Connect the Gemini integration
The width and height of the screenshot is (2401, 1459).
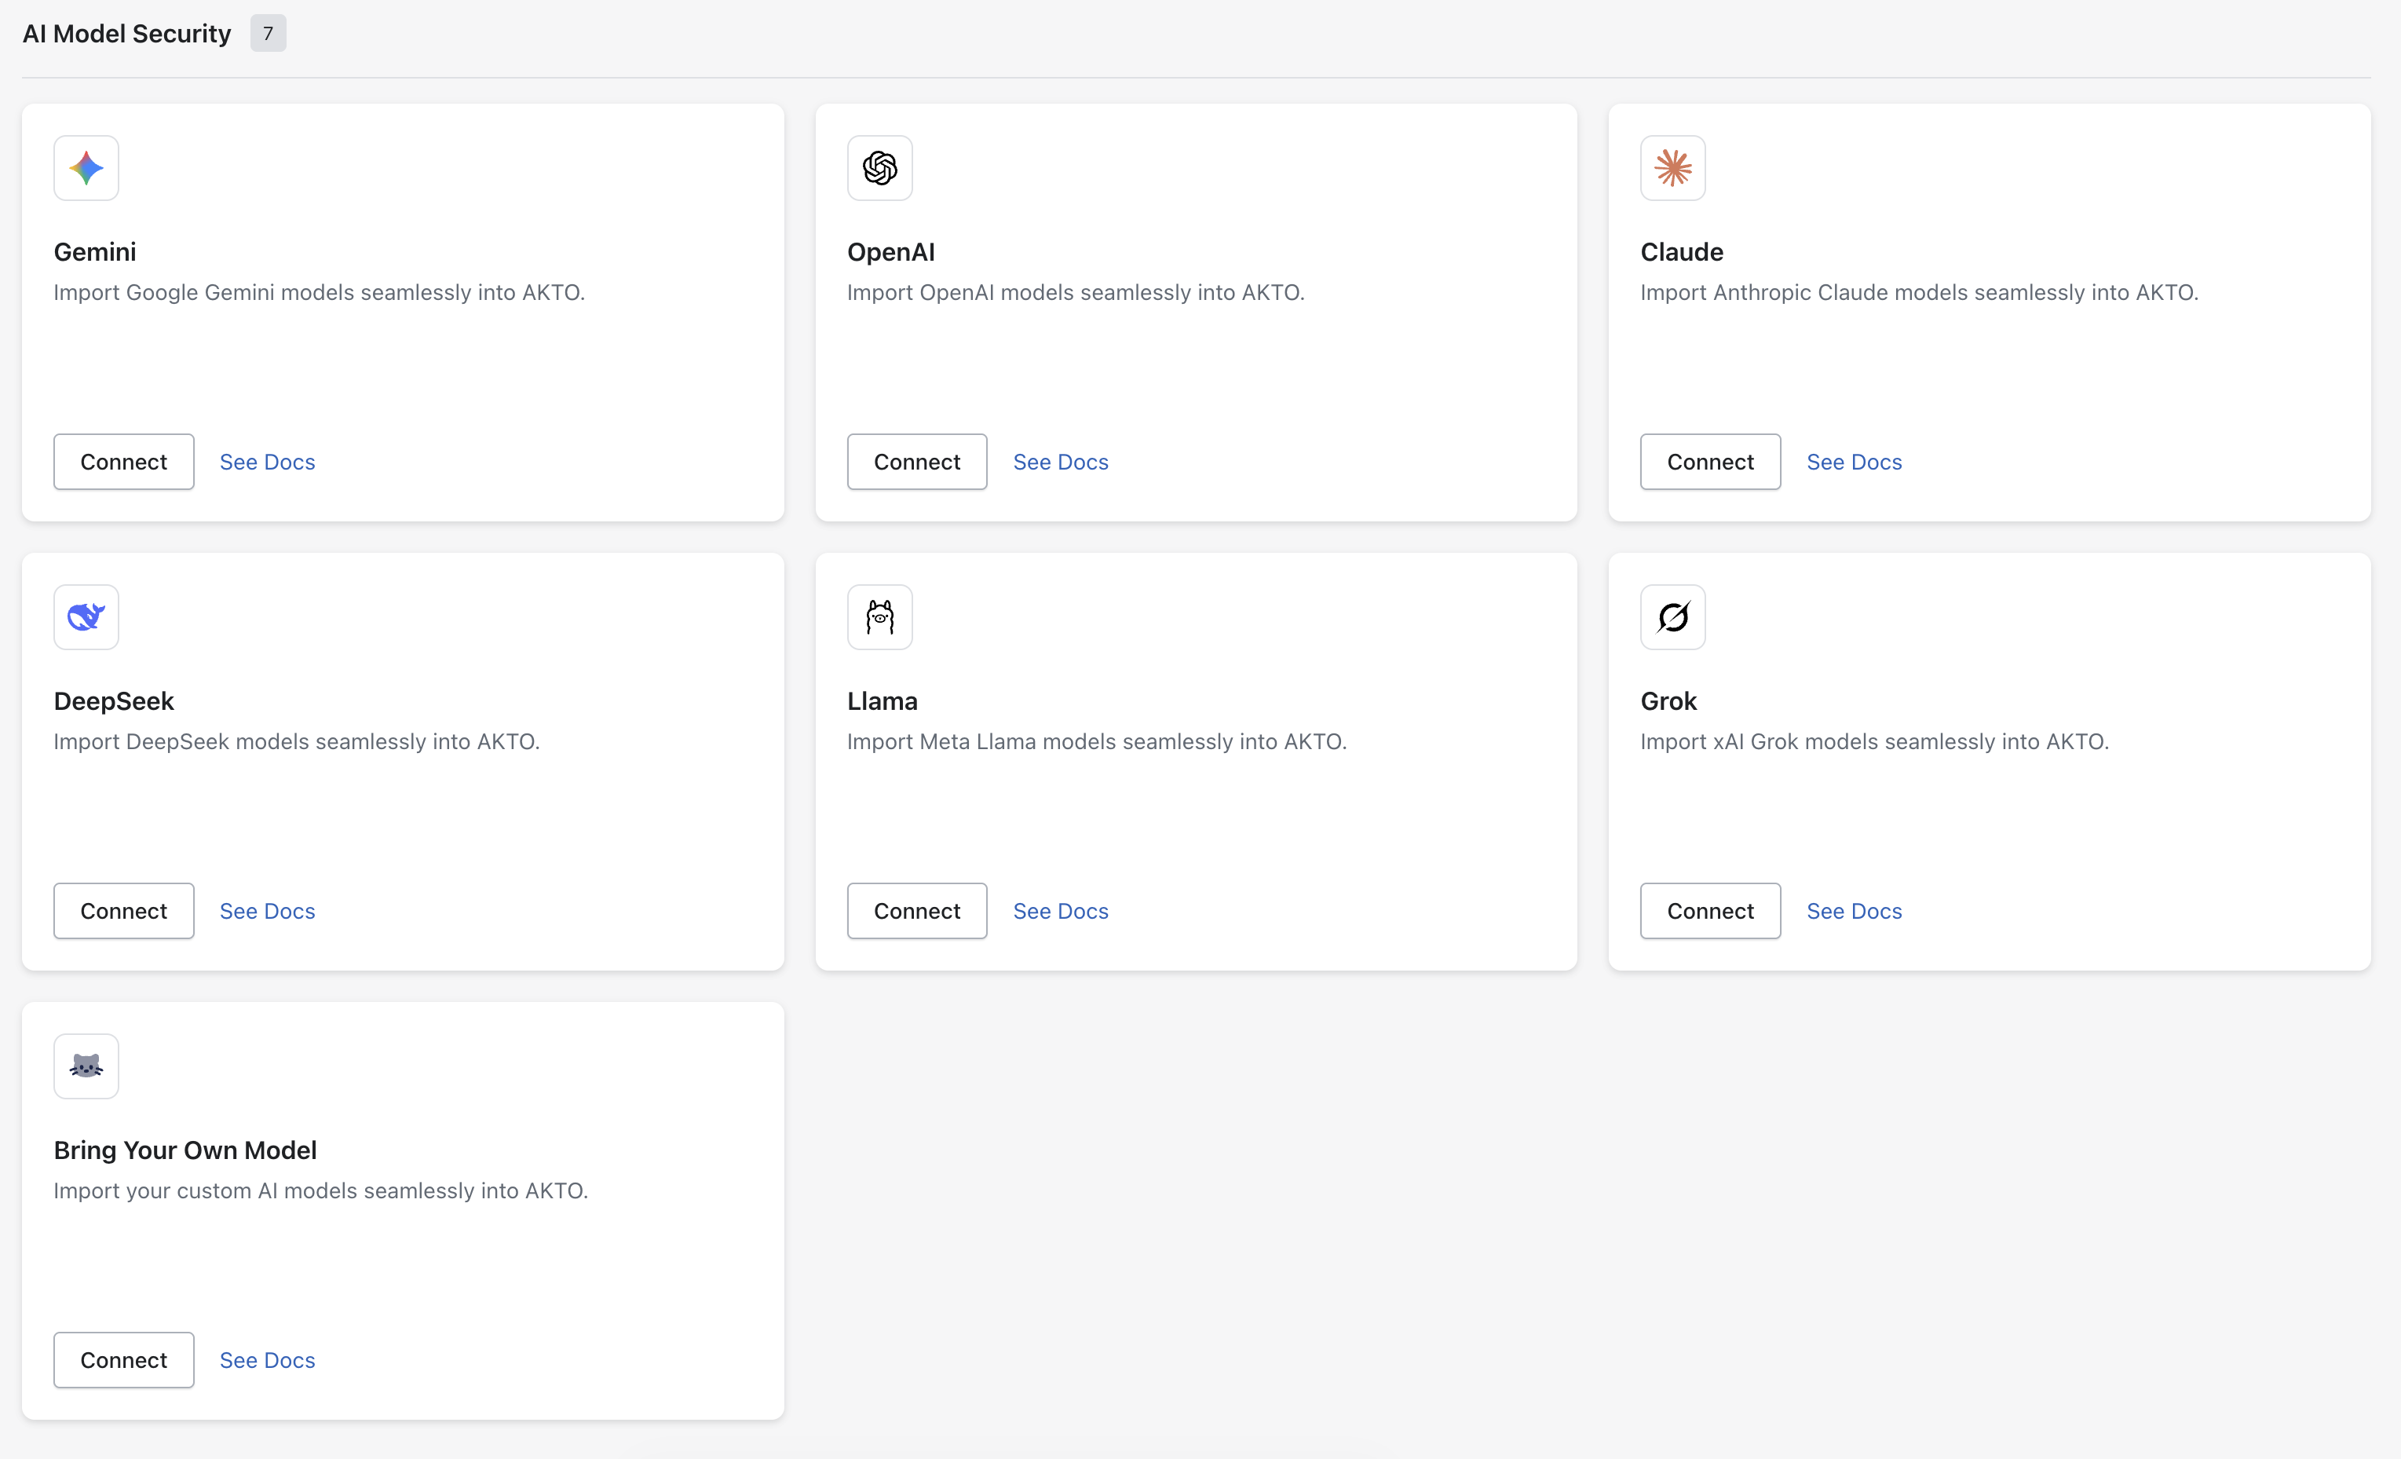tap(124, 462)
